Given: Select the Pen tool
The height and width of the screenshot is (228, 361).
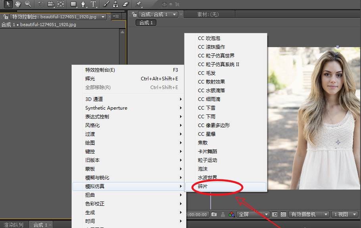Looking at the screenshot, I should 83,4.
